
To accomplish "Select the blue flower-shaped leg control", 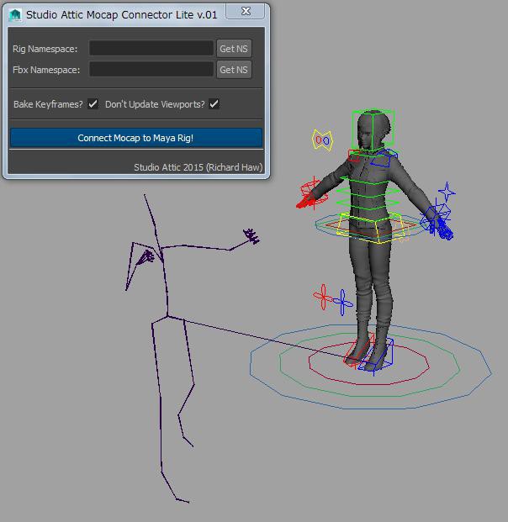I will pyautogui.click(x=342, y=301).
